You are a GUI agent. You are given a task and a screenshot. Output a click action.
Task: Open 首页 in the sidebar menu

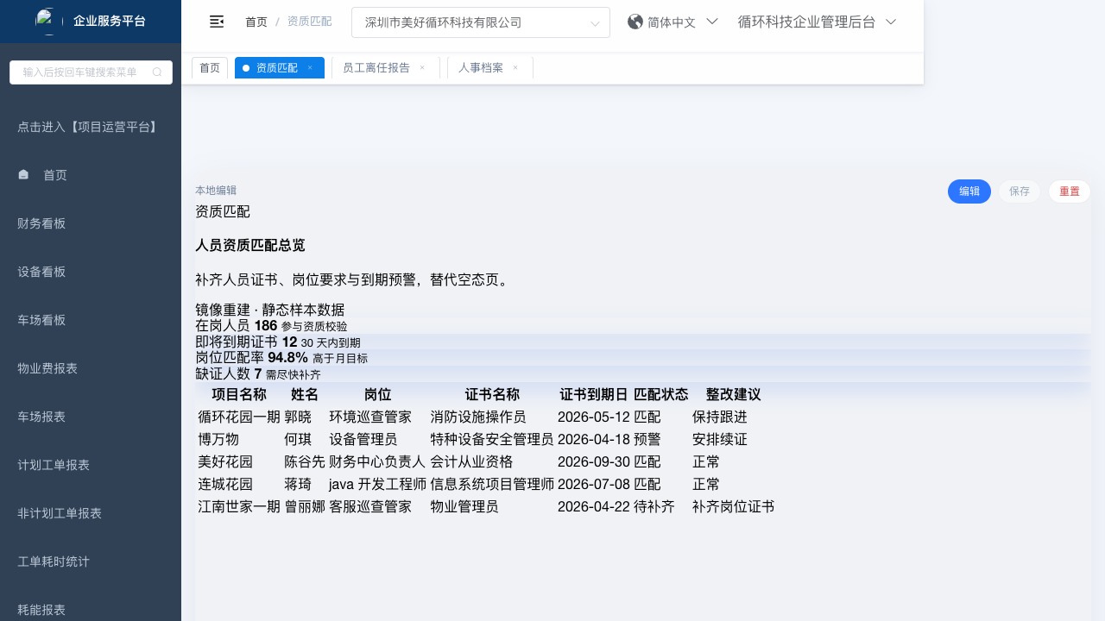point(55,175)
